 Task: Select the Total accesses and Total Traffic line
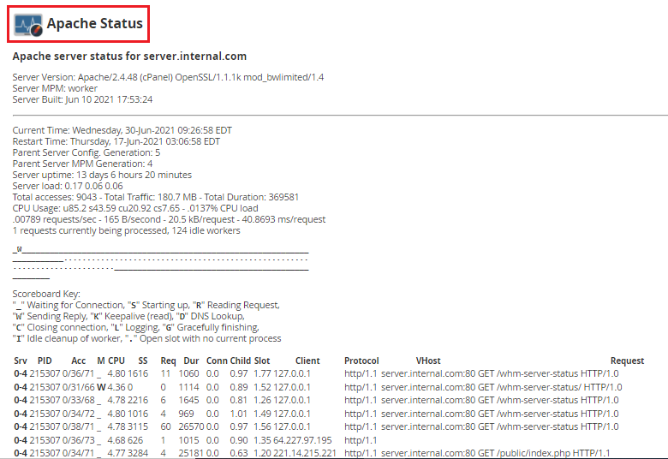[x=156, y=197]
